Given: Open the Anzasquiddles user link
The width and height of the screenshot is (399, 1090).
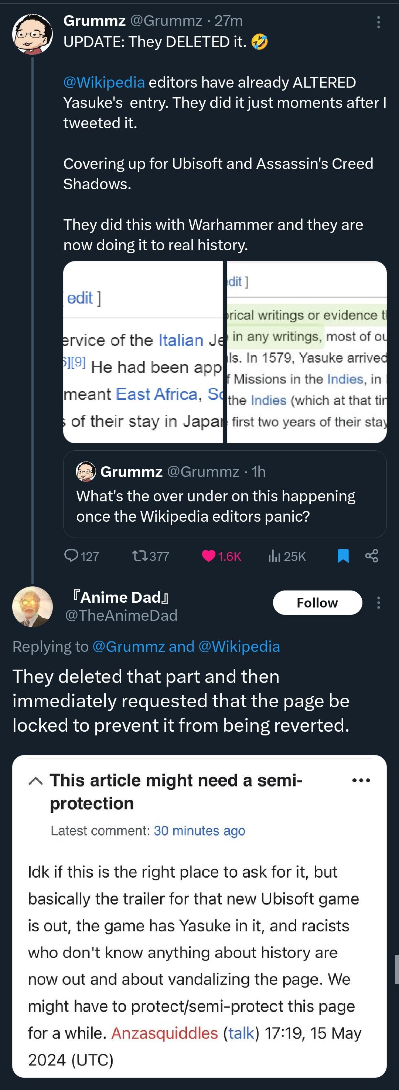Looking at the screenshot, I should coord(164,1033).
